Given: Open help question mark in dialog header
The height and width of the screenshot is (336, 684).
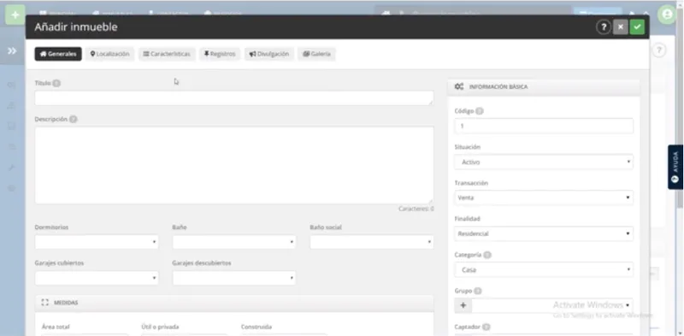Looking at the screenshot, I should point(604,27).
